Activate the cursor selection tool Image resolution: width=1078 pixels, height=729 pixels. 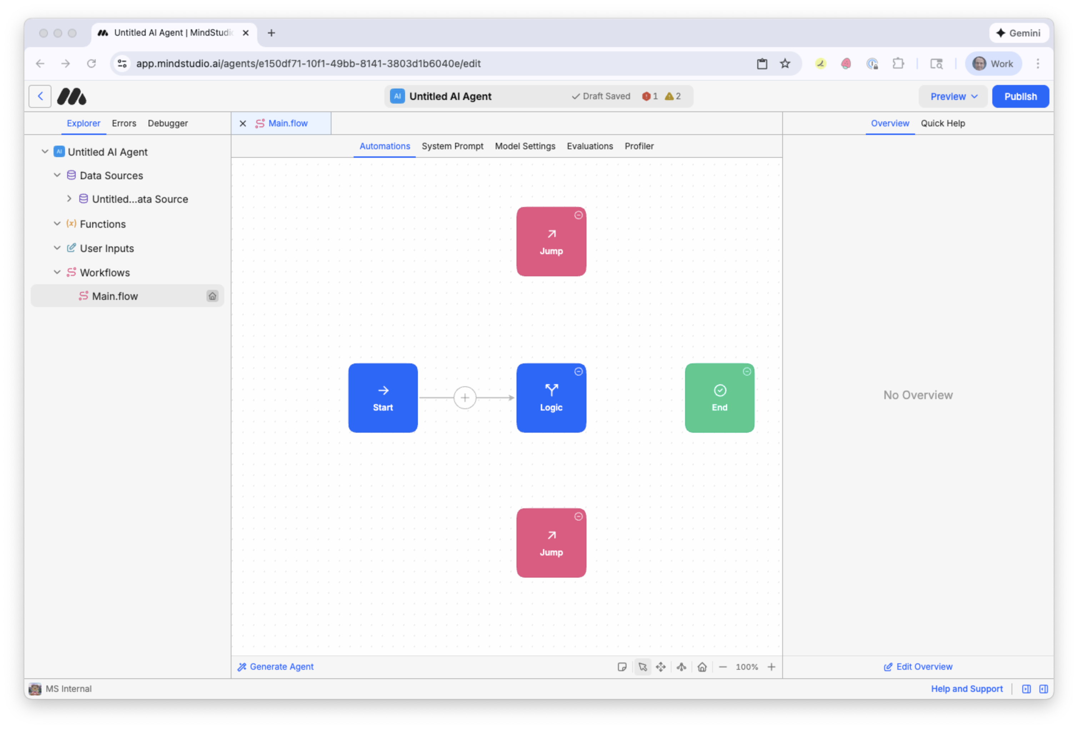coord(643,667)
